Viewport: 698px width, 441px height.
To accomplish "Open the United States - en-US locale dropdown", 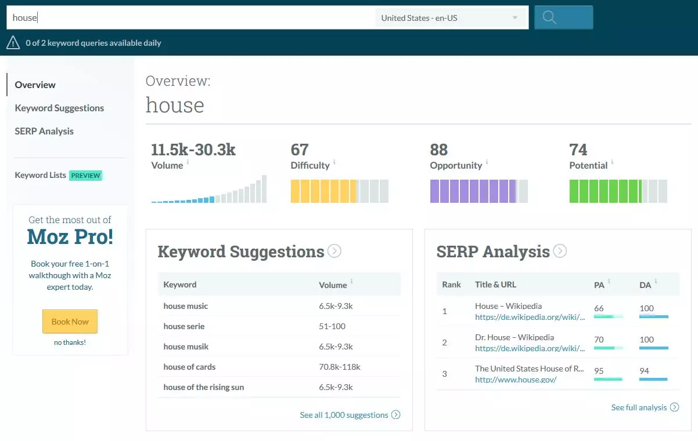I will [449, 18].
